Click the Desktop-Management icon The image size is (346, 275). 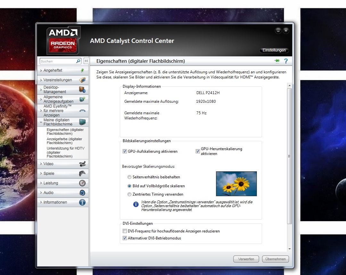(82, 90)
